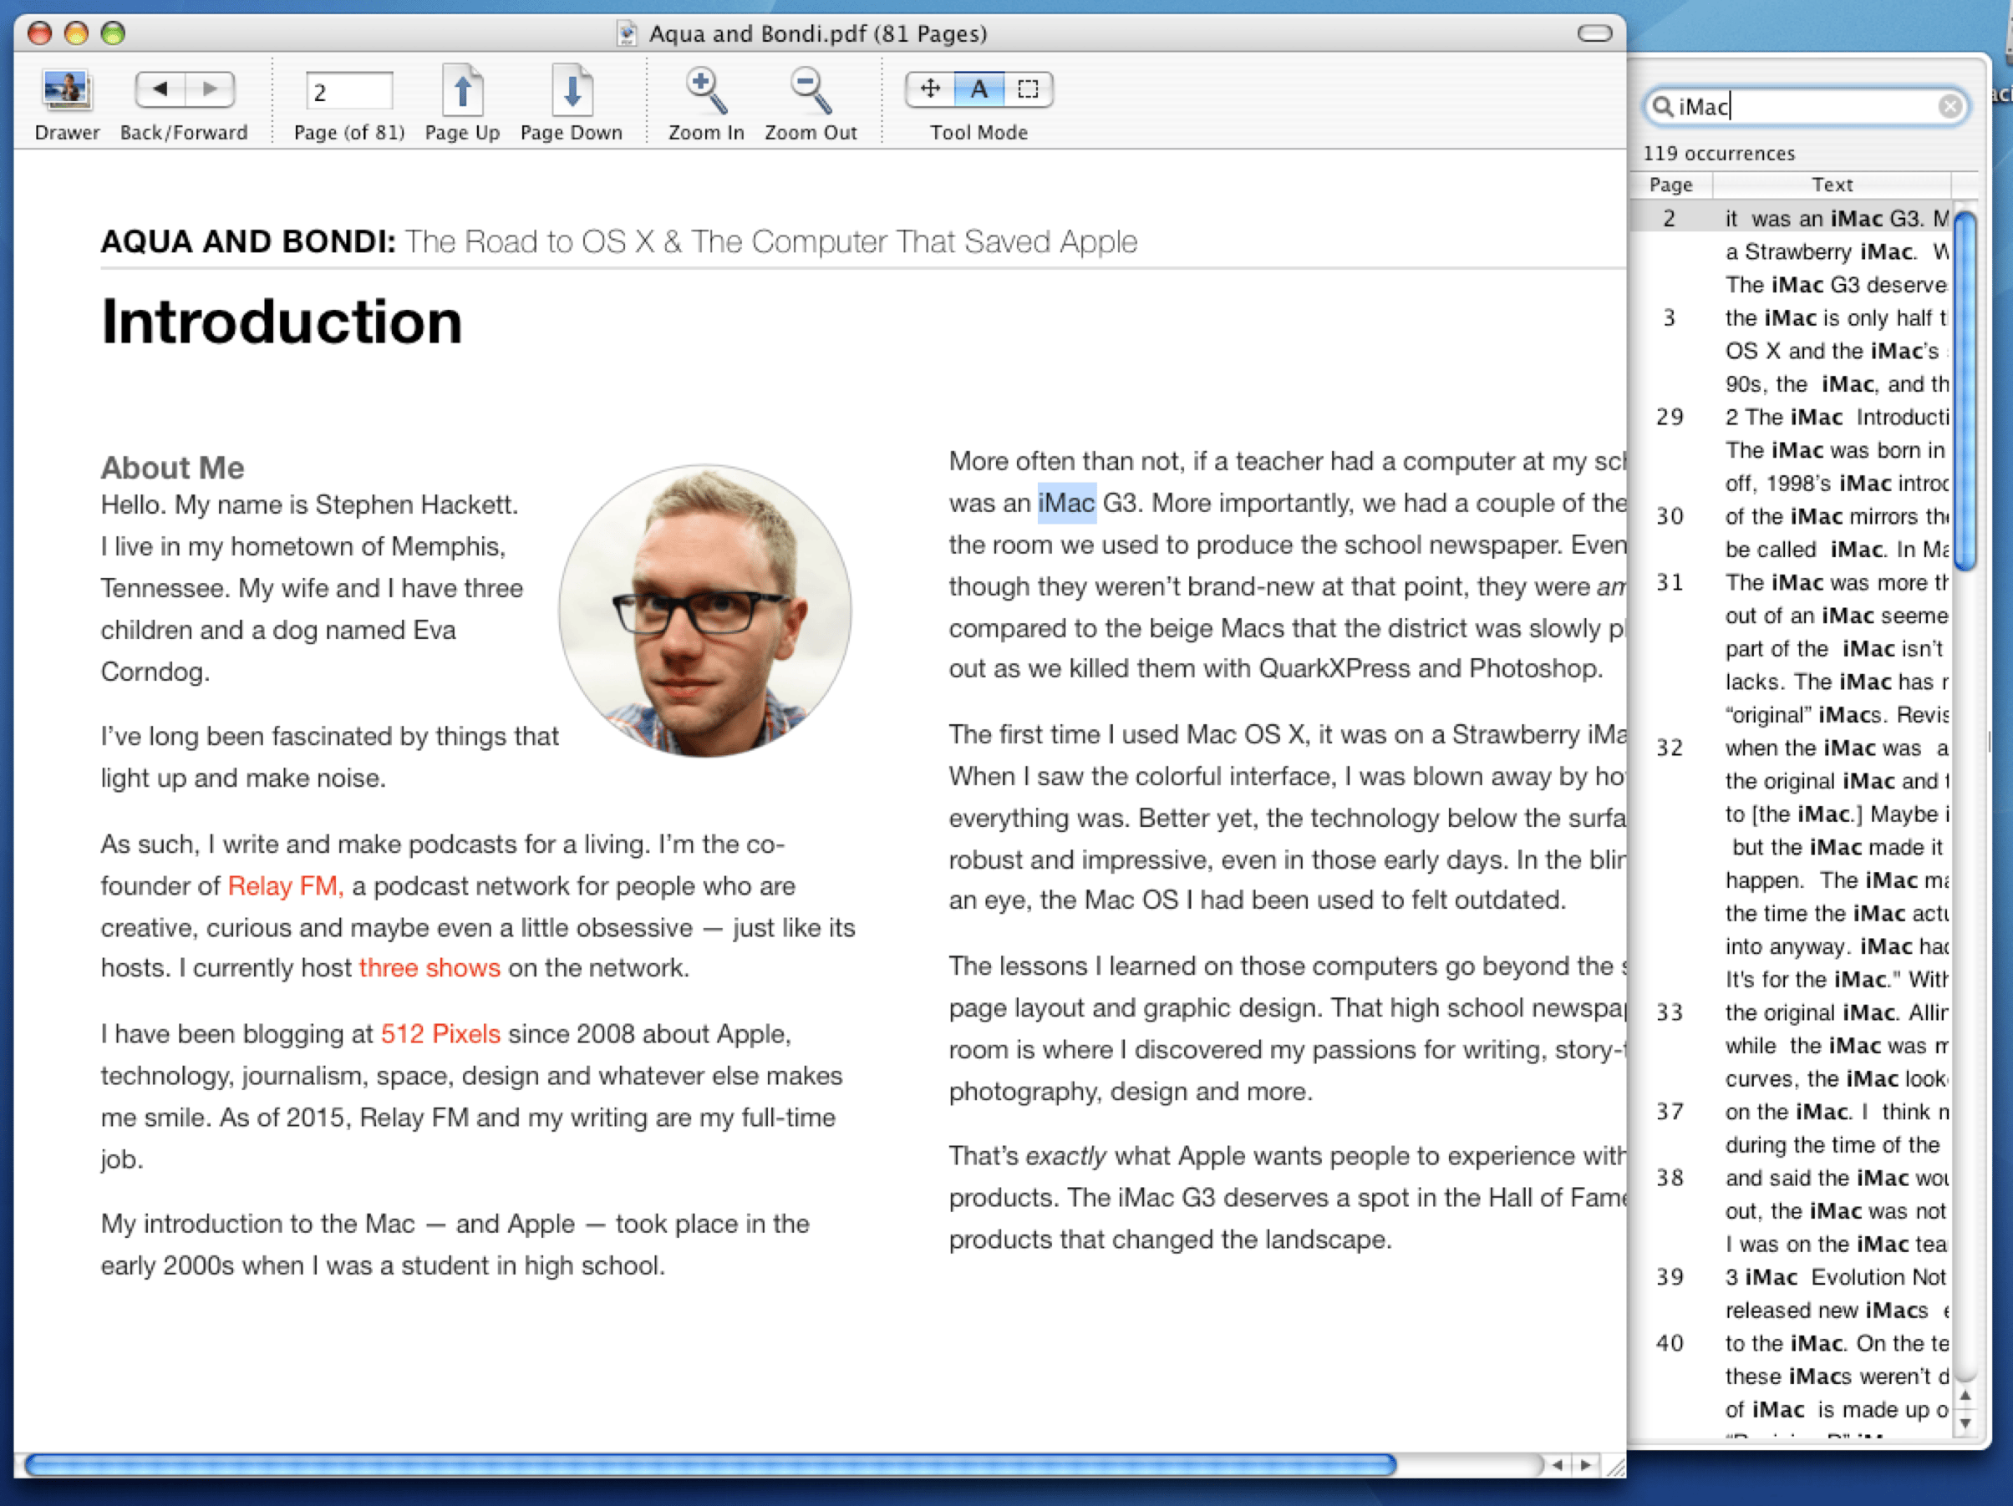Screen dimensions: 2013x1506
Task: Click the magnifier icon in the search field
Action: pyautogui.click(x=1662, y=106)
